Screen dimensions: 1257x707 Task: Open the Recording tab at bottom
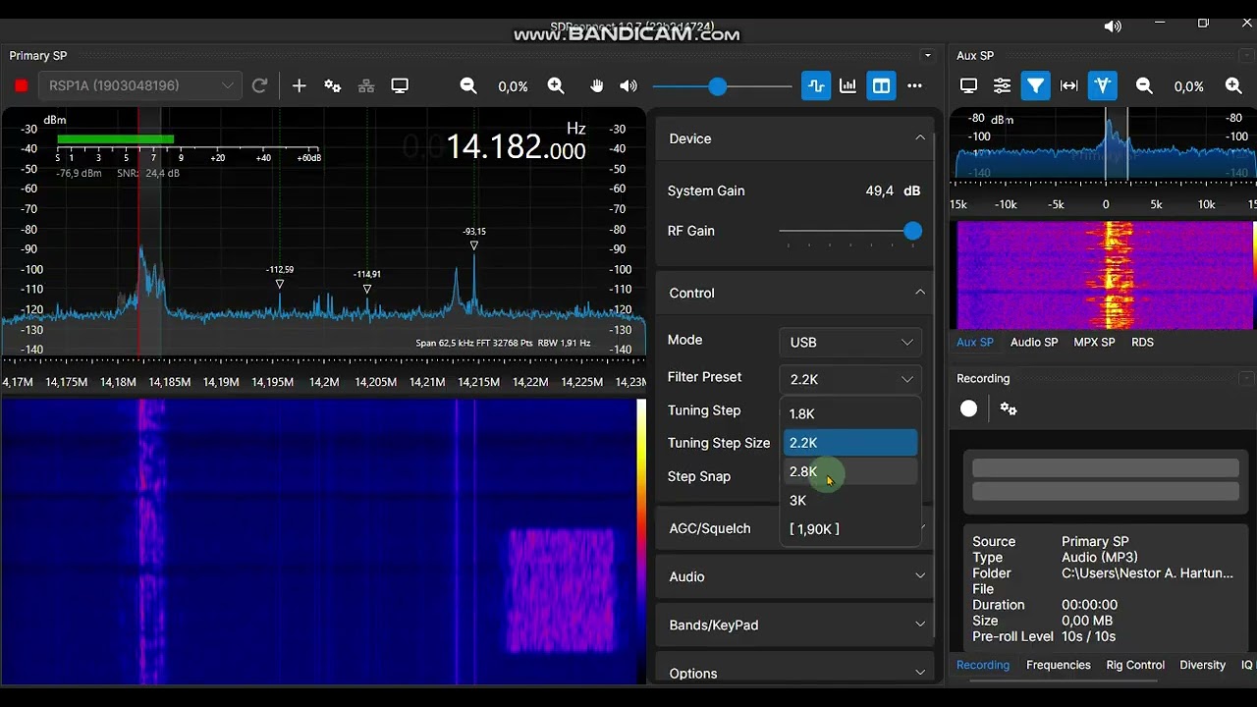click(x=983, y=665)
